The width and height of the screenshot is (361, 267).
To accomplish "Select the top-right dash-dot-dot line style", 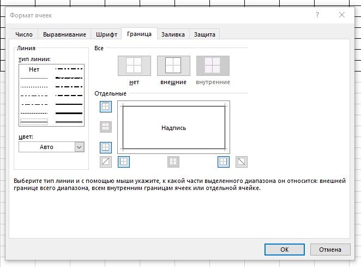I will [x=69, y=69].
